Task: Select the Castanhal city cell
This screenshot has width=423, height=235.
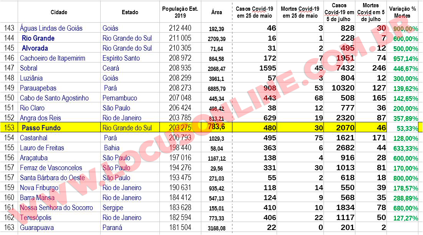Action: point(59,138)
